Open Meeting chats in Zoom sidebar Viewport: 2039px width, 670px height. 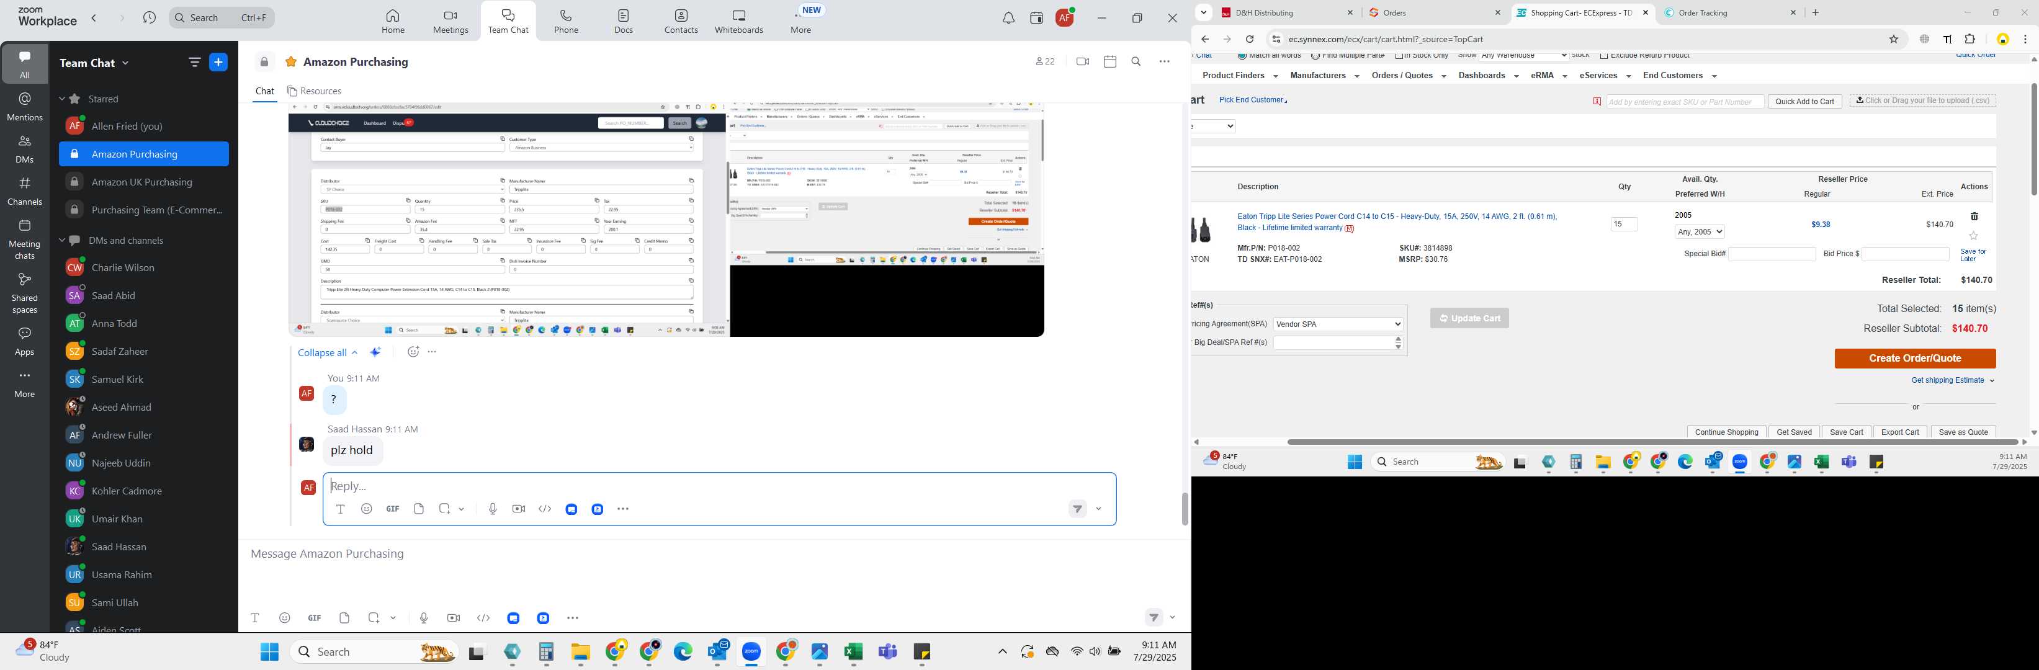tap(25, 239)
